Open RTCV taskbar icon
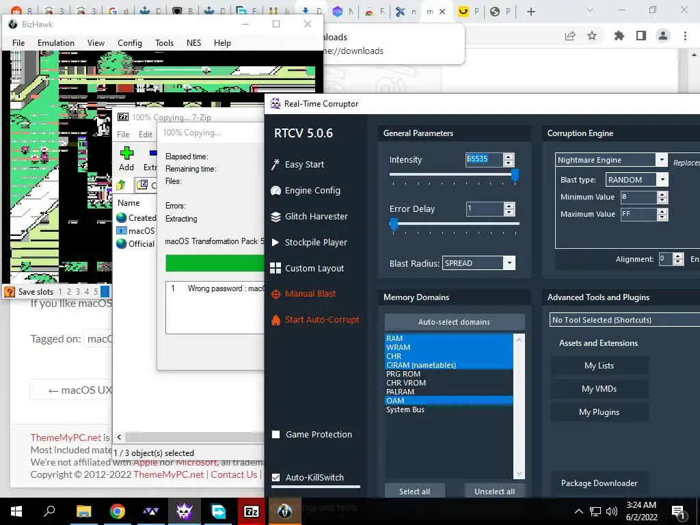Viewport: 700px width, 525px height. tap(184, 511)
